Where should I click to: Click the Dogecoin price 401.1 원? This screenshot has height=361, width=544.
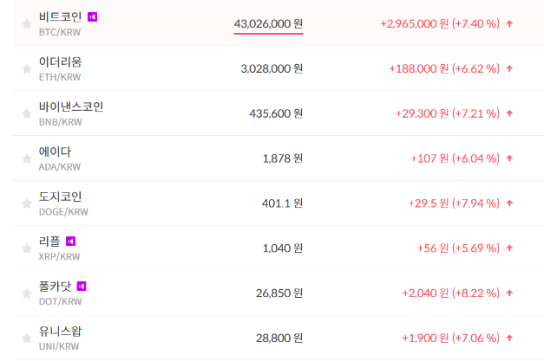pos(282,203)
